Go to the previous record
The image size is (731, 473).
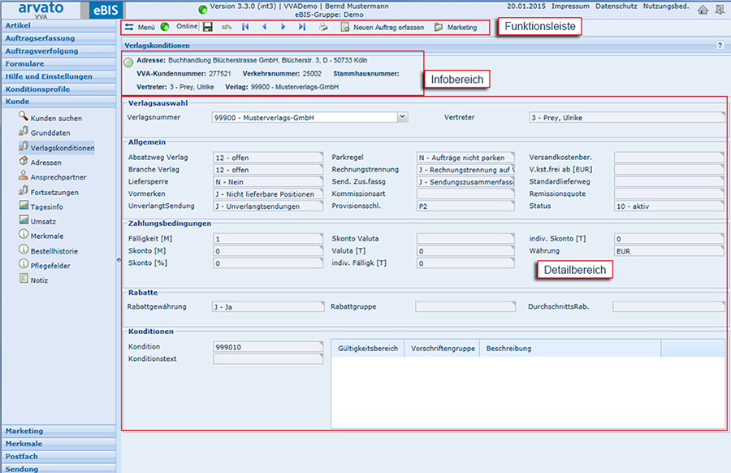pyautogui.click(x=264, y=27)
